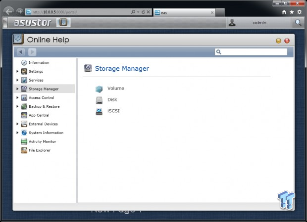Select the File Explorer help topic
The width and height of the screenshot is (307, 222).
(40, 150)
